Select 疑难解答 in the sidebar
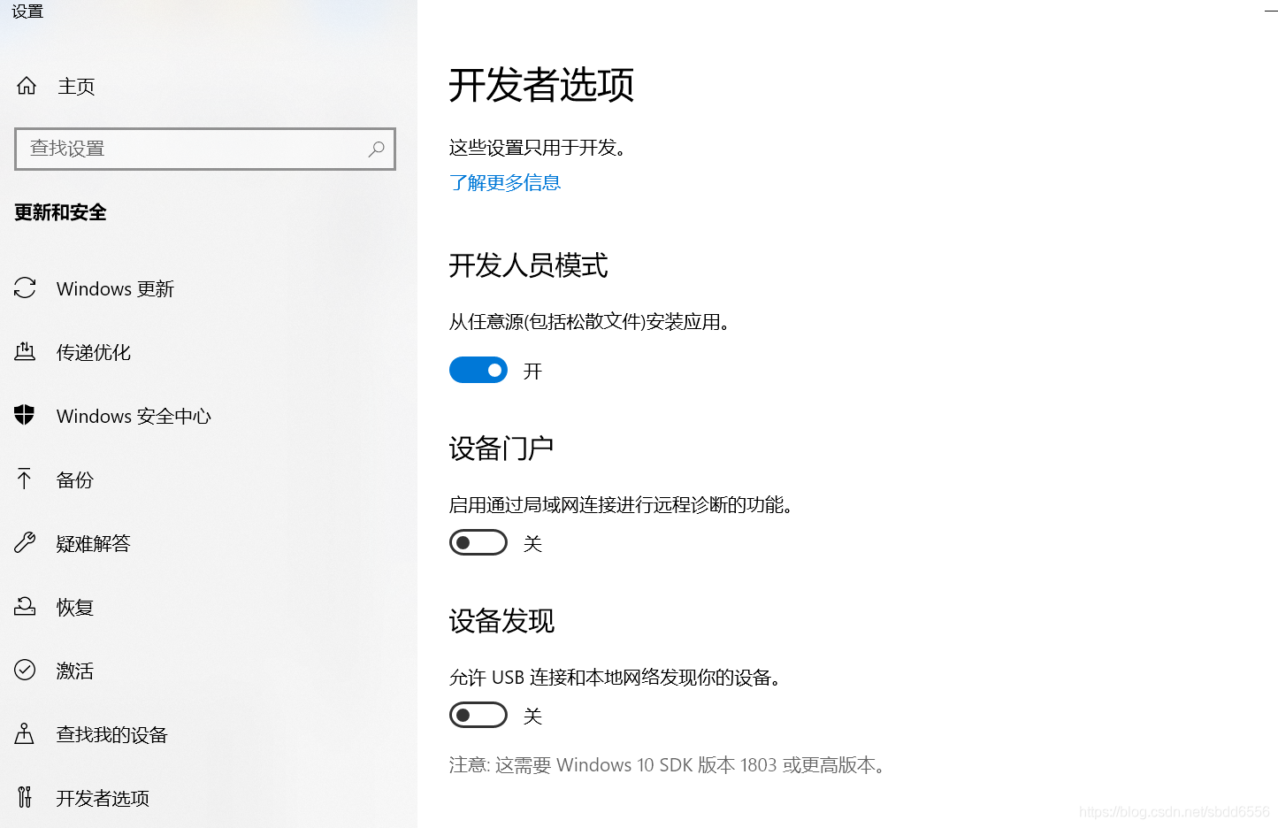Screen dimensions: 1278x828 click(x=94, y=543)
